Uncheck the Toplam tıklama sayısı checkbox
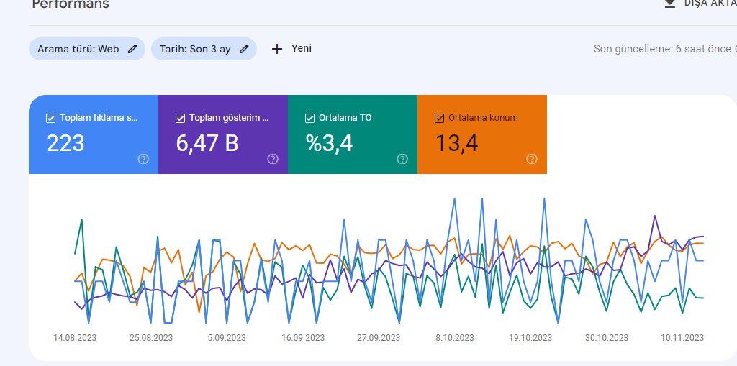Viewport: 737px width, 366px height. pyautogui.click(x=51, y=119)
